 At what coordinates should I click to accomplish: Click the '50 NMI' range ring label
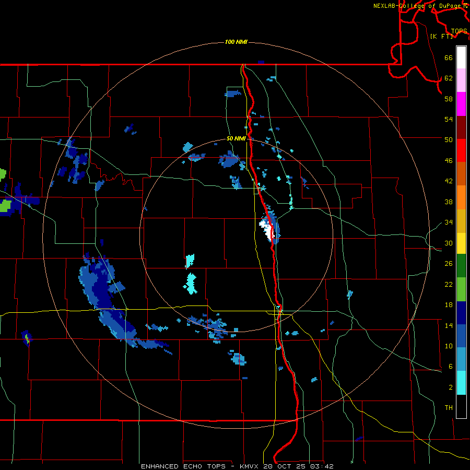[x=236, y=138]
